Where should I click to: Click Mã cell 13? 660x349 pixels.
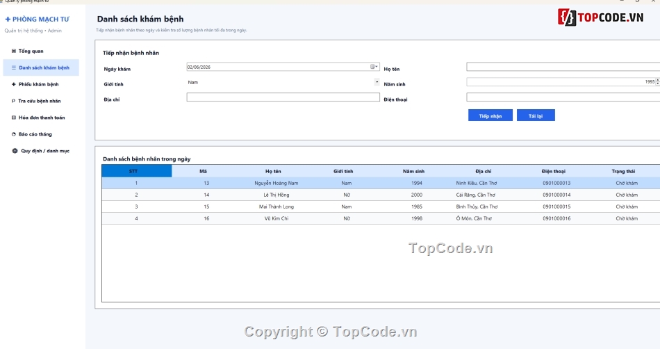click(206, 183)
